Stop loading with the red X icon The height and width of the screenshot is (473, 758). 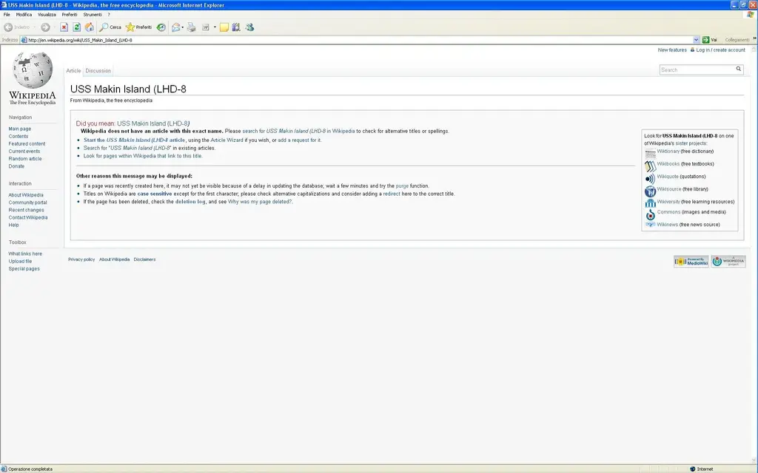pos(64,27)
